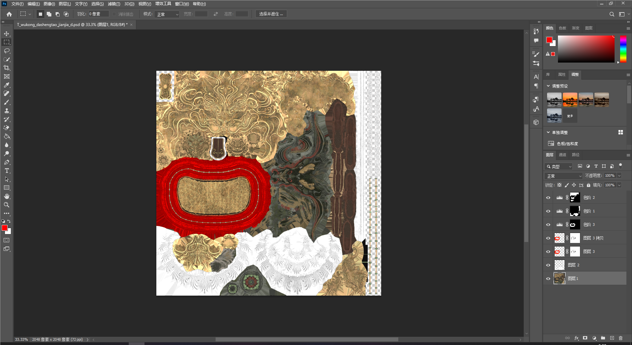Select the Zoom tool in toolbar
Screen dimensions: 632x345
(x=7, y=205)
